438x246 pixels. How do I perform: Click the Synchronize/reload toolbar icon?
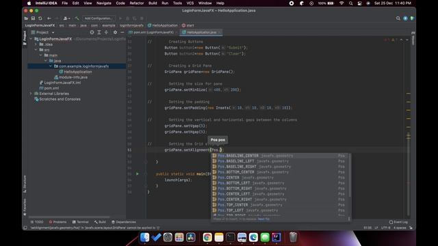point(40,18)
